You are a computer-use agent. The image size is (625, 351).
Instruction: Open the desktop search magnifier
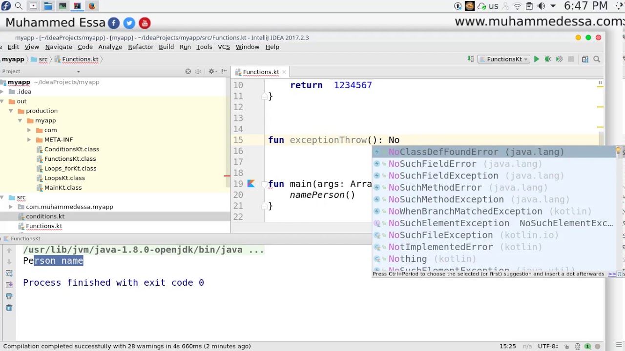pos(19,6)
